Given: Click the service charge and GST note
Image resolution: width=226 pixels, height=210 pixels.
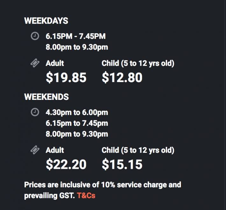Looking at the screenshot, I should click(102, 185).
